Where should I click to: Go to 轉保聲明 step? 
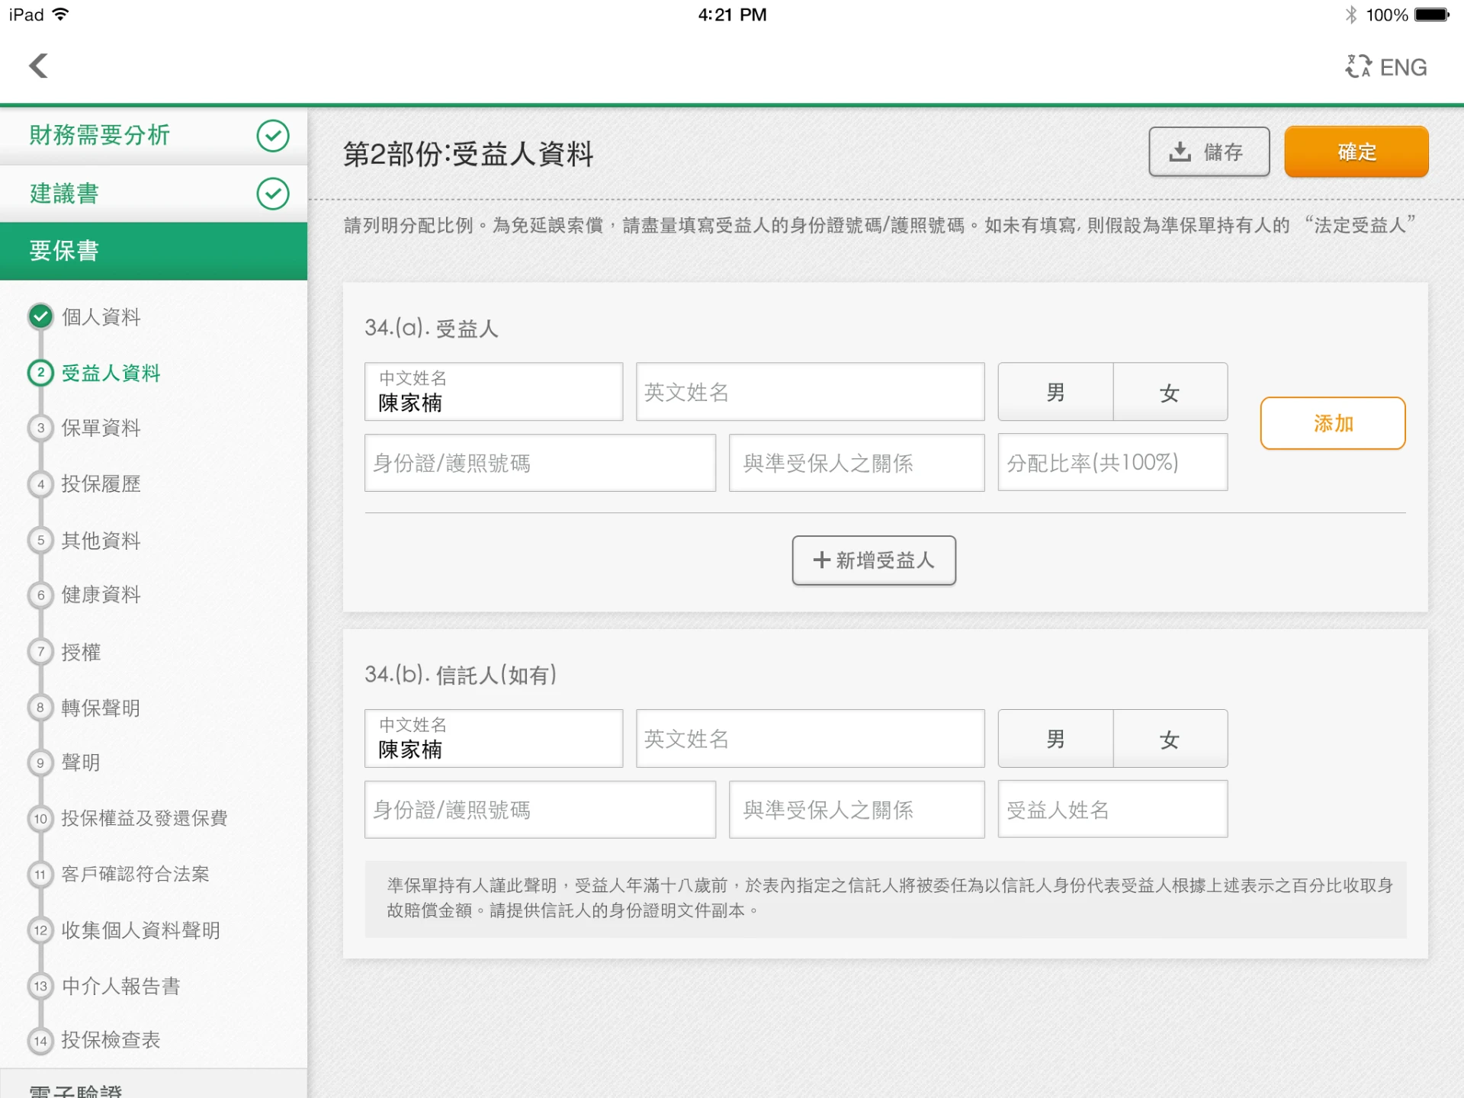[101, 708]
